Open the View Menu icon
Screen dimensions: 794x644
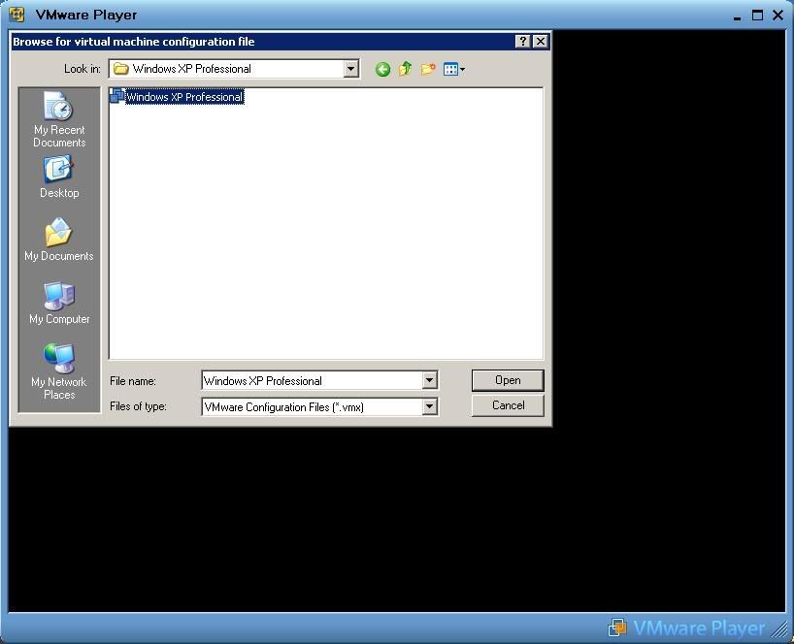tap(453, 69)
